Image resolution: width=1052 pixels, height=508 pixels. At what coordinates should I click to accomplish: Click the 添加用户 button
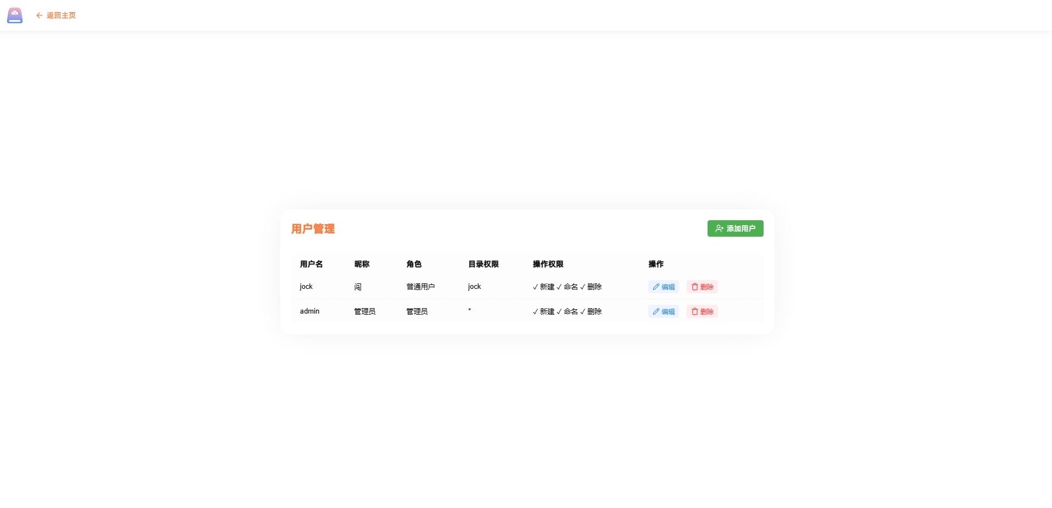735,228
